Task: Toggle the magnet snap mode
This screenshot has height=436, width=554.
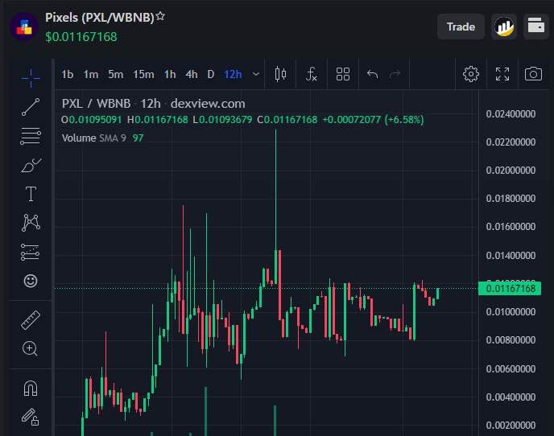Action: pos(31,388)
